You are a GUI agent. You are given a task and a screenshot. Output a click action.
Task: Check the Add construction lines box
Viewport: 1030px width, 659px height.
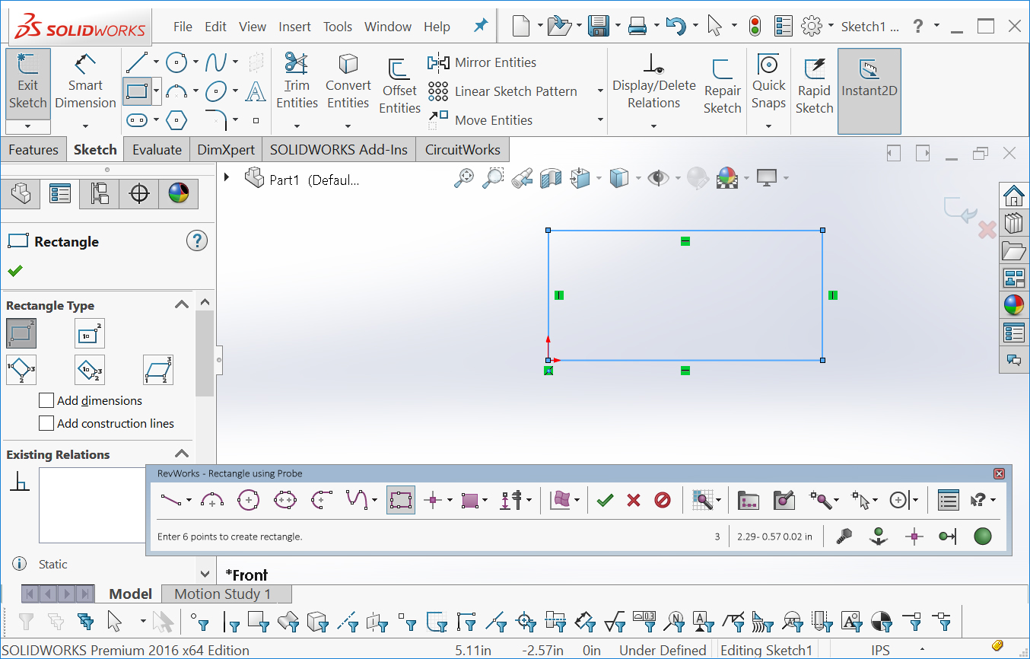tap(47, 423)
